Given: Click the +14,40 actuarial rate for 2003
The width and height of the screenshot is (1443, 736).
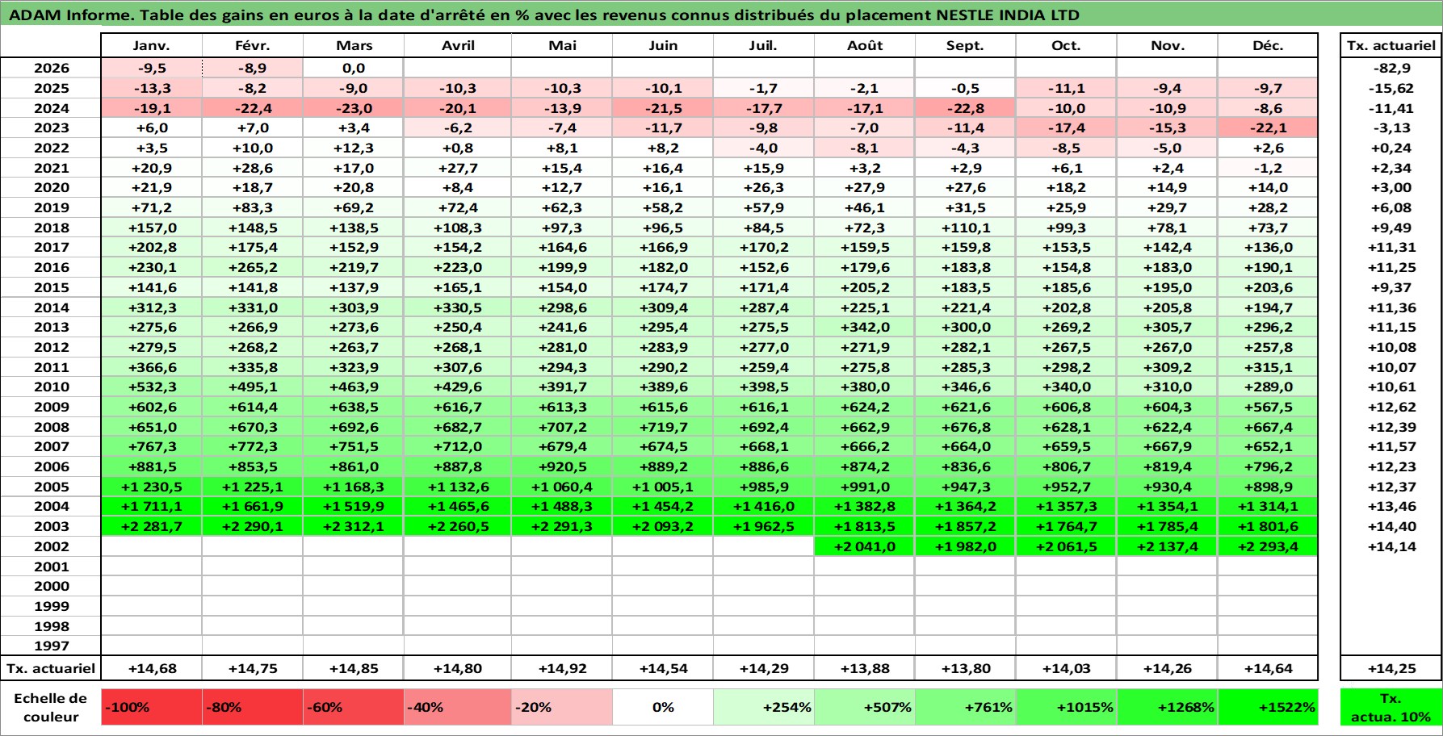Looking at the screenshot, I should 1391,526.
